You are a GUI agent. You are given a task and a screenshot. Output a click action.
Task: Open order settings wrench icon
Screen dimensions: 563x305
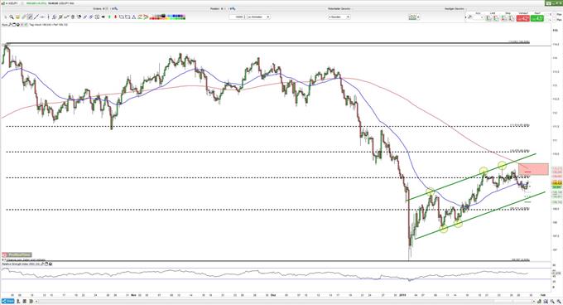click(x=469, y=17)
